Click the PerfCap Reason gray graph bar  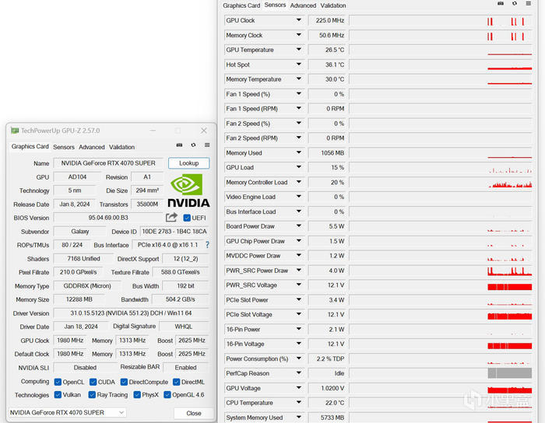509,373
